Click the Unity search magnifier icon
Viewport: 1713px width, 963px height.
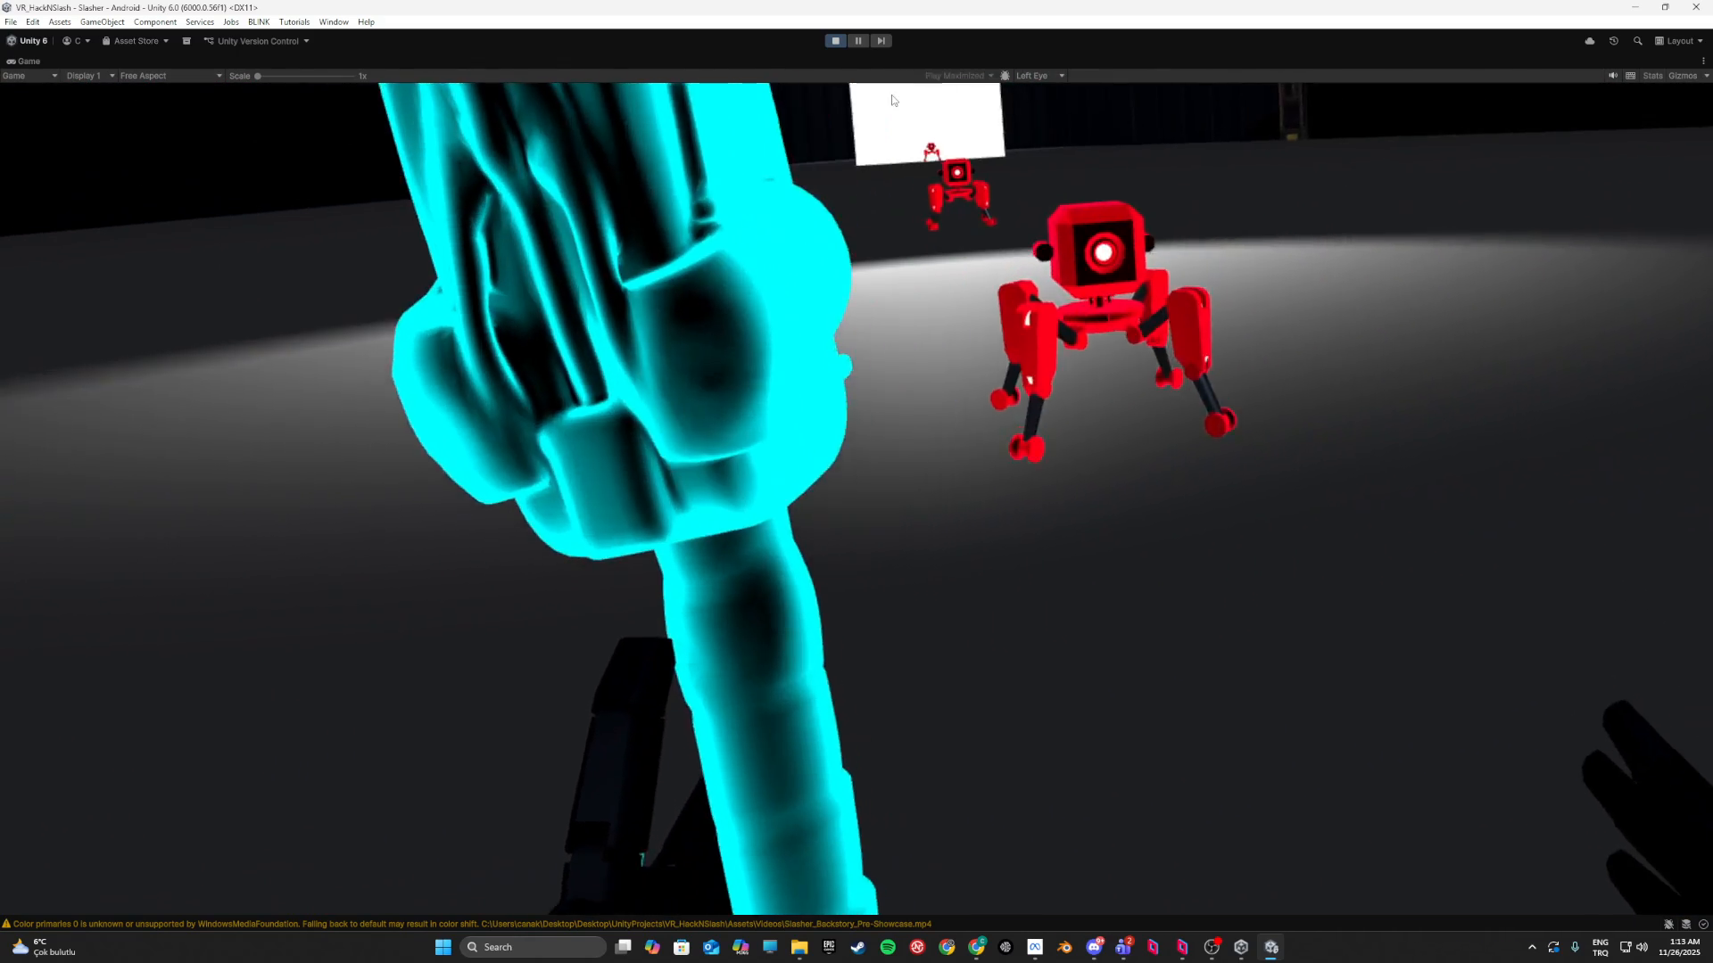(1638, 41)
